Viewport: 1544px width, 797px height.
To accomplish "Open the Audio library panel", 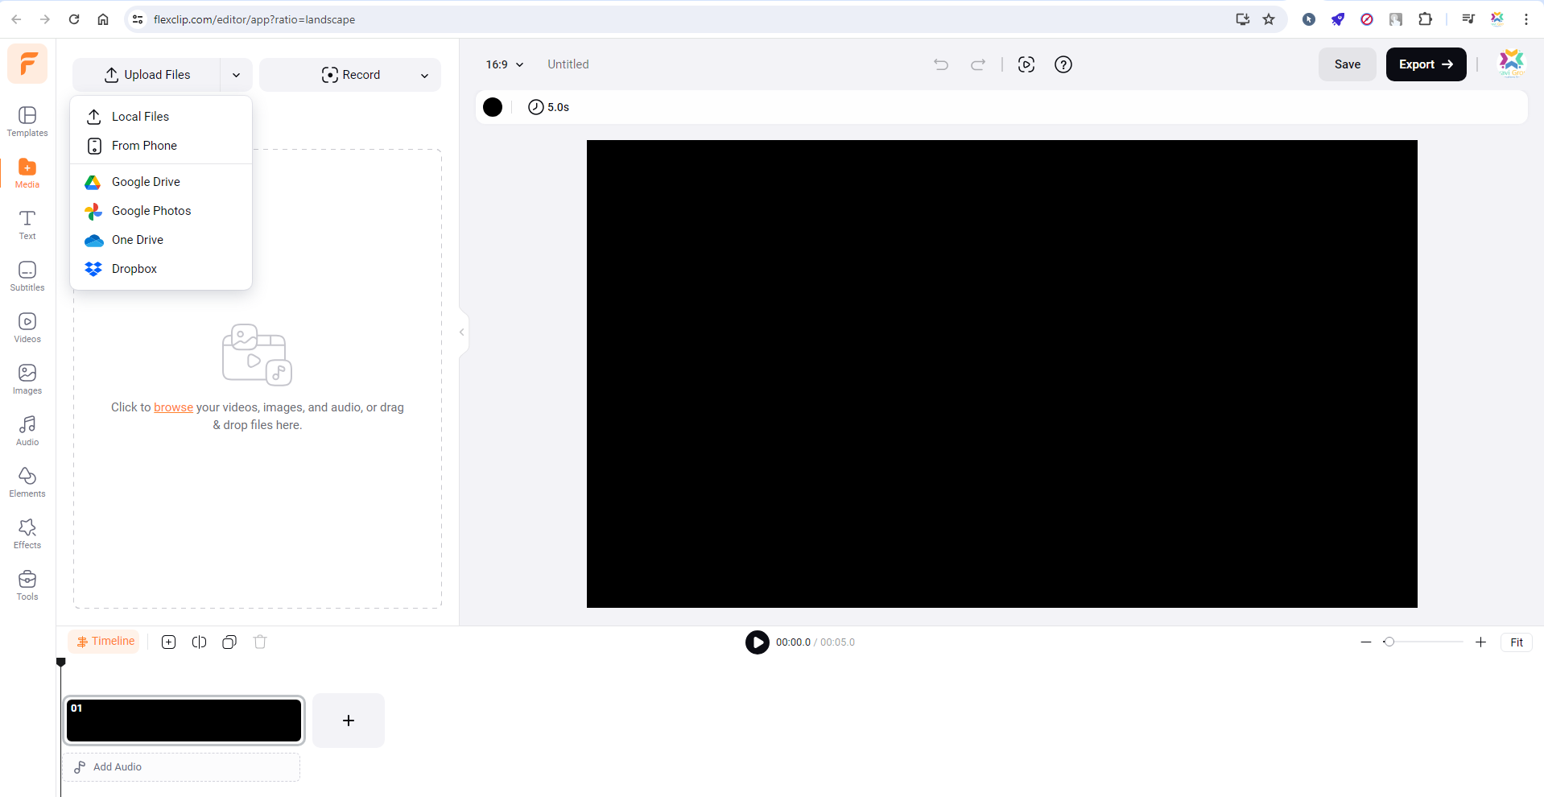I will coord(27,431).
